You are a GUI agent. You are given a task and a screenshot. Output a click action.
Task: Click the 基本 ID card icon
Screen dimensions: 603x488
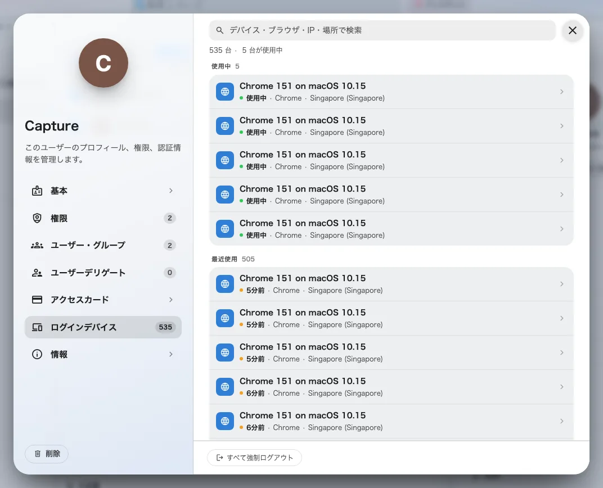tap(37, 191)
